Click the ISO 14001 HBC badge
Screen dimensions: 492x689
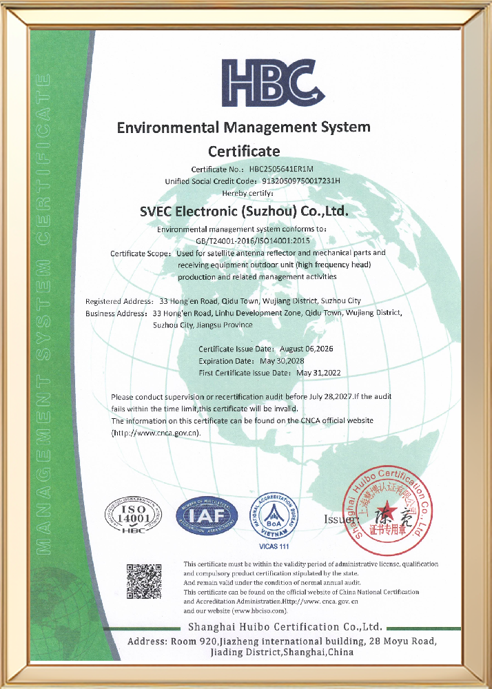pyautogui.click(x=134, y=515)
